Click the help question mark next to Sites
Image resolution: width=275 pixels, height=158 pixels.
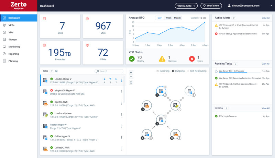pos(56,71)
